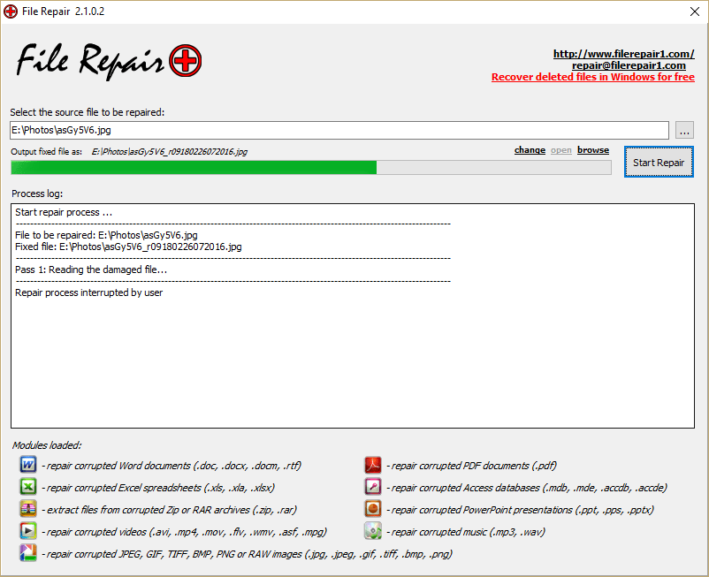Click inside the process log box

[353, 315]
